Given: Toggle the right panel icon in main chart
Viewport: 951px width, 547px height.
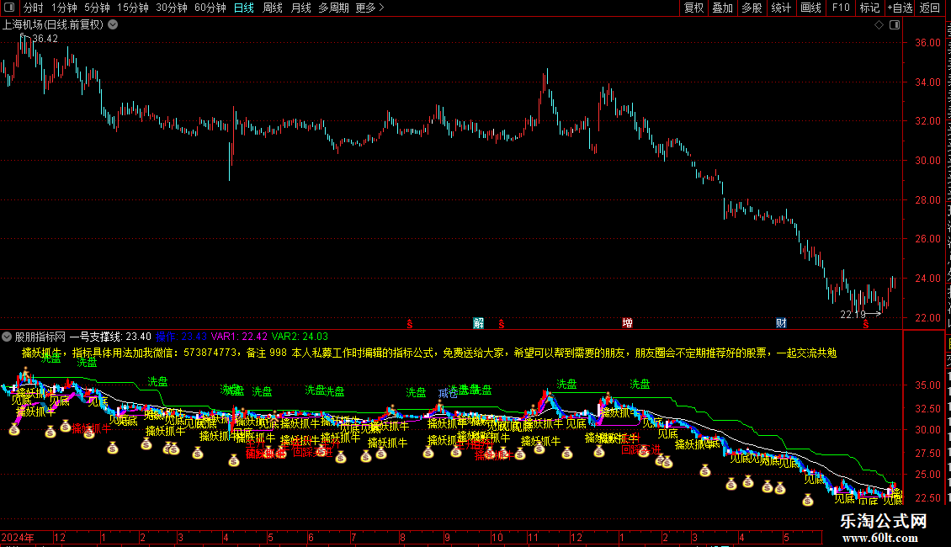Looking at the screenshot, I should click(x=895, y=25).
